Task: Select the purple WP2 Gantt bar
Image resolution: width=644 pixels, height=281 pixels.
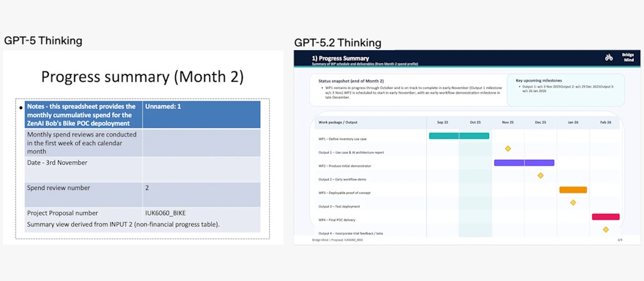Action: [524, 163]
